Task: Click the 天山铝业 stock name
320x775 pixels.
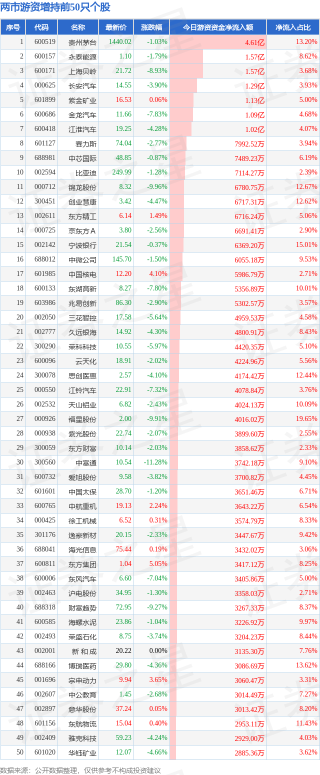Action: (x=82, y=405)
